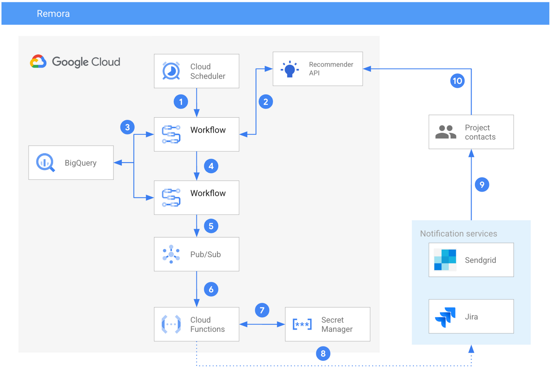Select the 'Sendgrid' label text
The height and width of the screenshot is (376, 552).
coord(480,260)
